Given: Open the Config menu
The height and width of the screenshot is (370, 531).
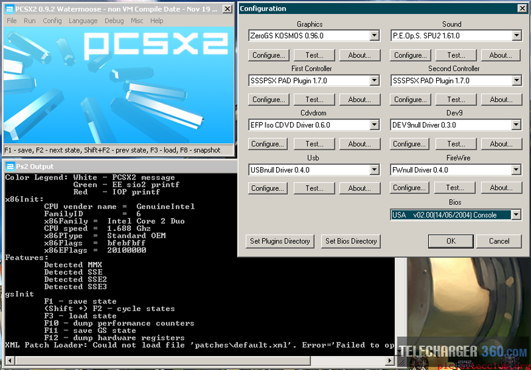Looking at the screenshot, I should 52,21.
